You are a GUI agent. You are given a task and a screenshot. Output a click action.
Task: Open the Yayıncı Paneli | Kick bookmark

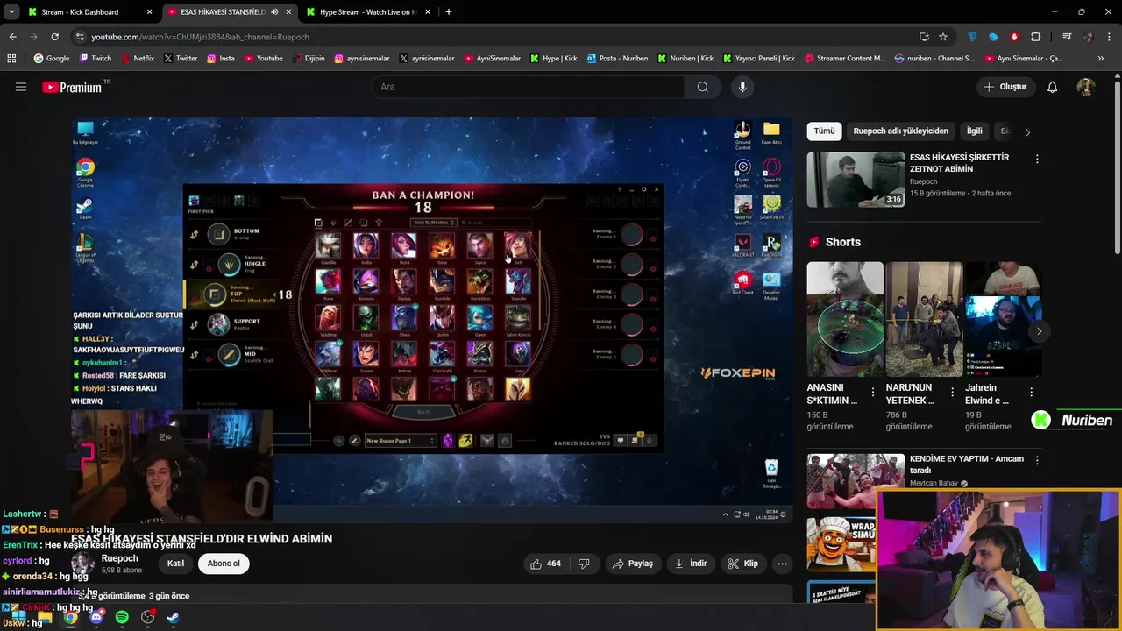[x=759, y=59]
